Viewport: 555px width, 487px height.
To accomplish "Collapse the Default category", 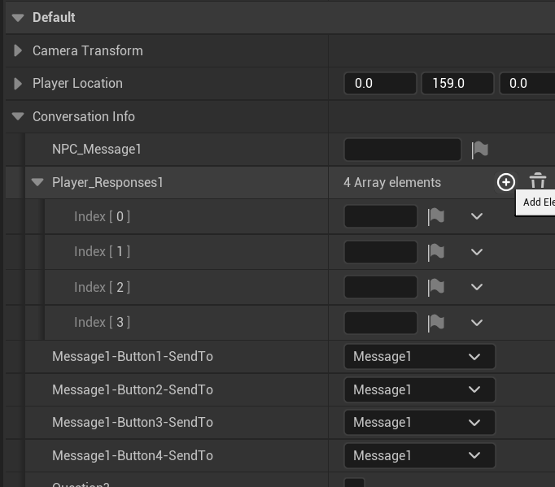I will 18,17.
